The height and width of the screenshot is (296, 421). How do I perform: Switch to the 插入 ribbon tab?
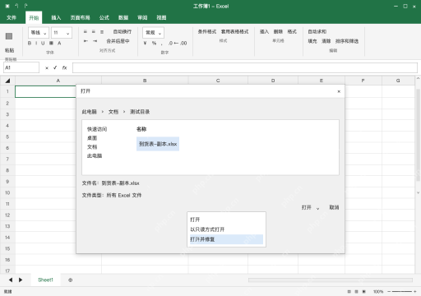(x=56, y=17)
